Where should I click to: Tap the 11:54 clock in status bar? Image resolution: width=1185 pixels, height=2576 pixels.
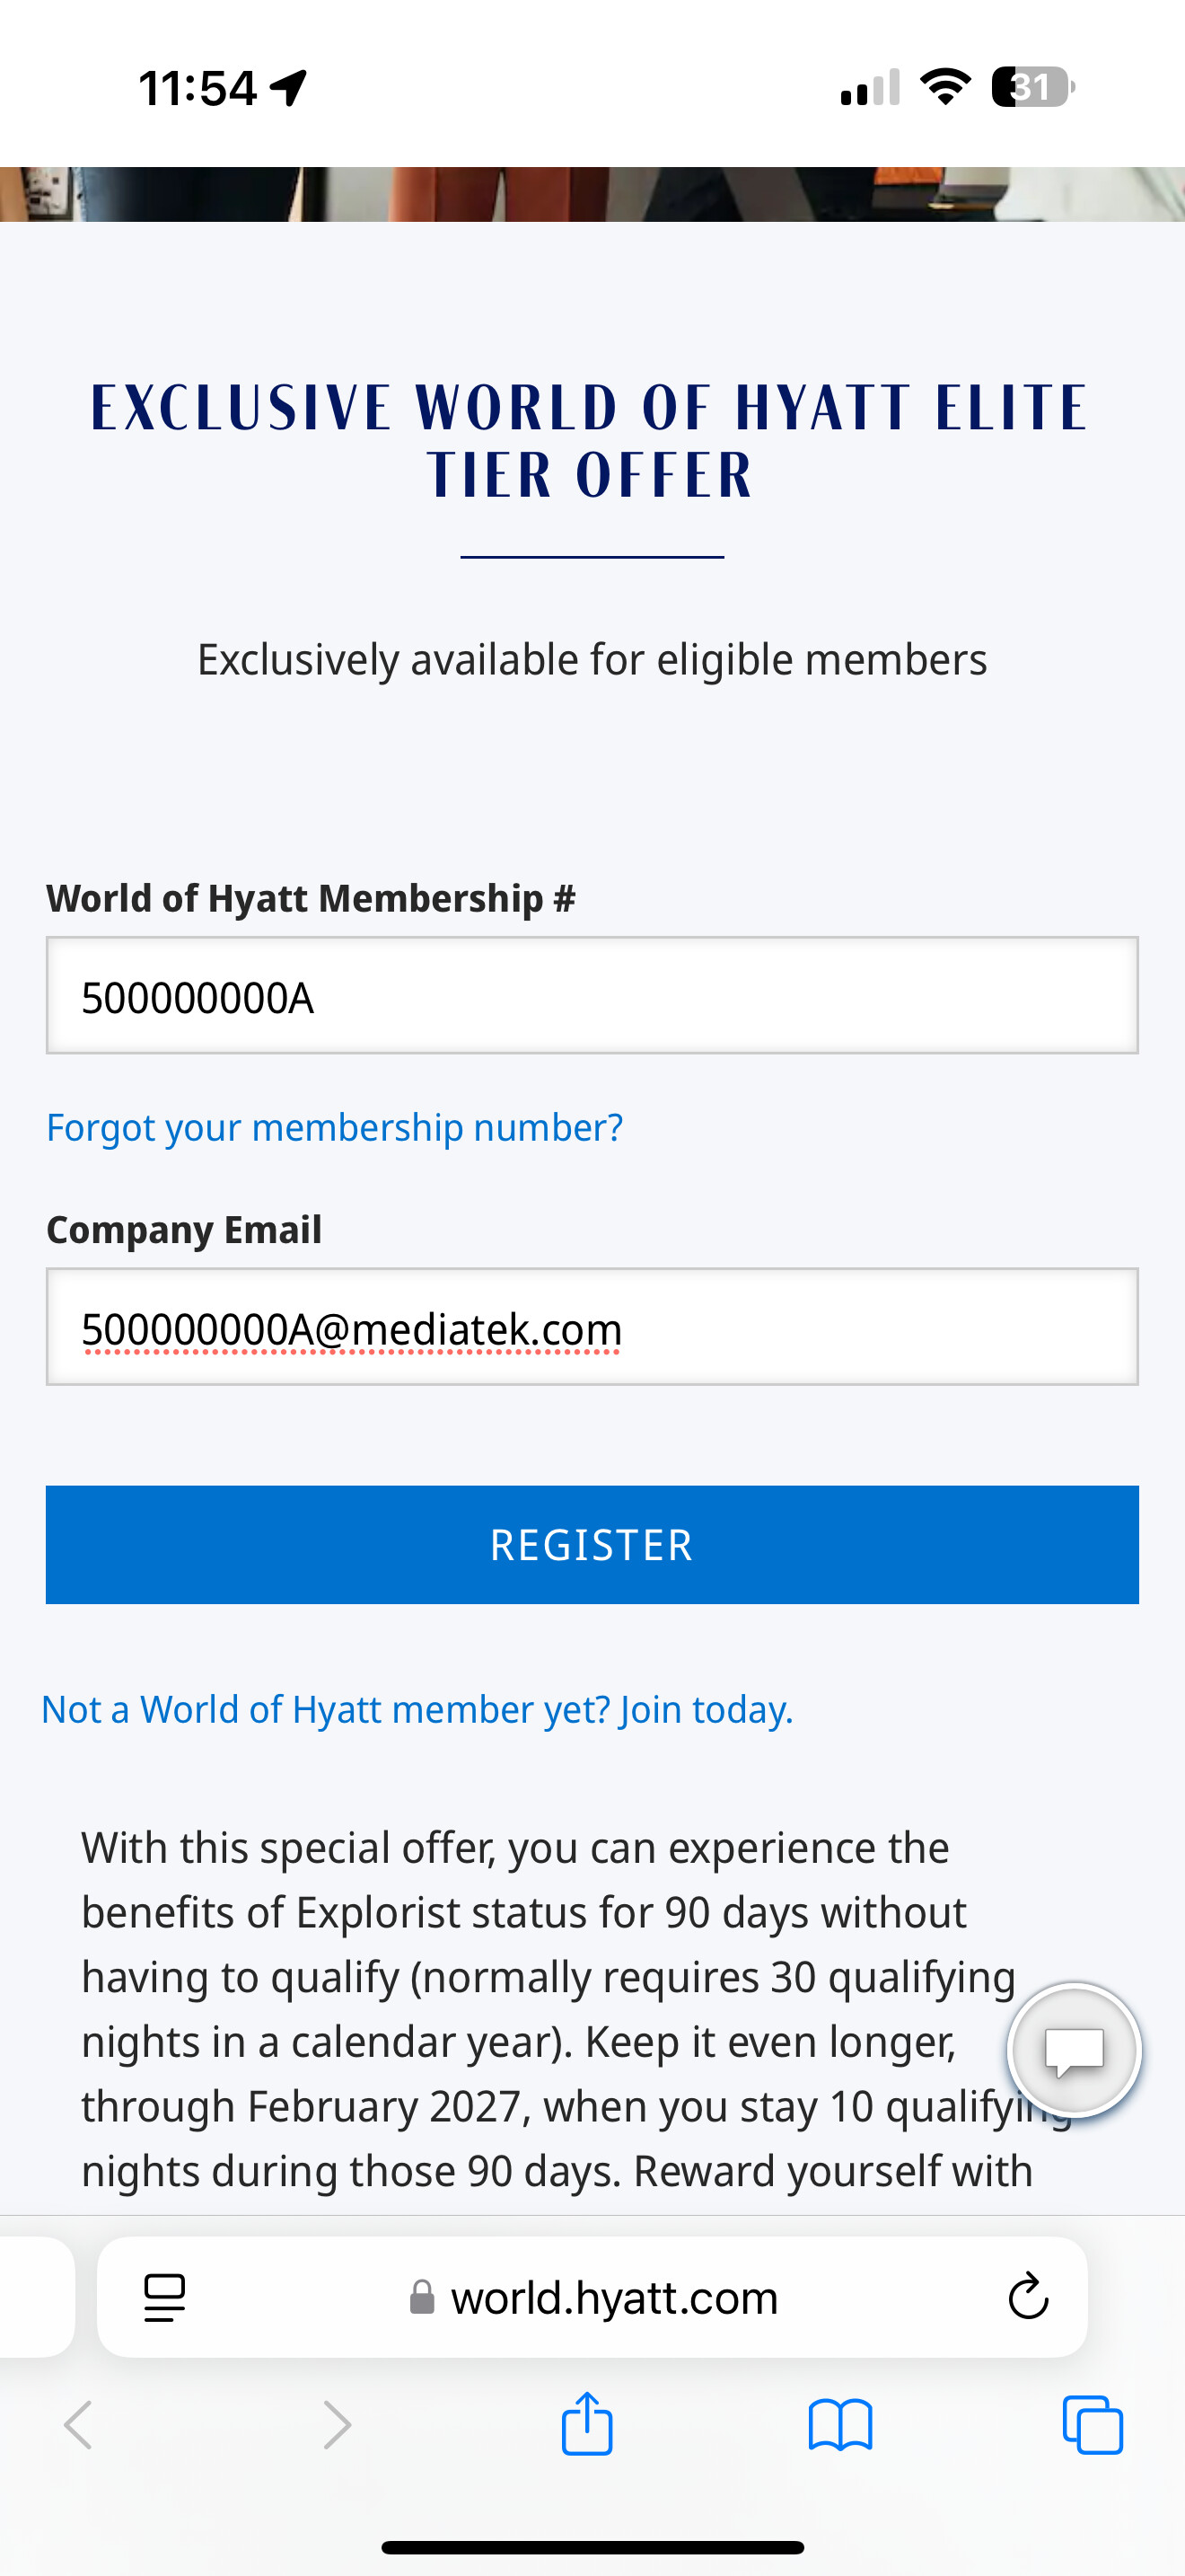tap(197, 88)
